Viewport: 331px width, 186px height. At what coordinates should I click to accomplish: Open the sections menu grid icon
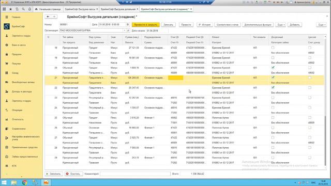tap(4, 9)
